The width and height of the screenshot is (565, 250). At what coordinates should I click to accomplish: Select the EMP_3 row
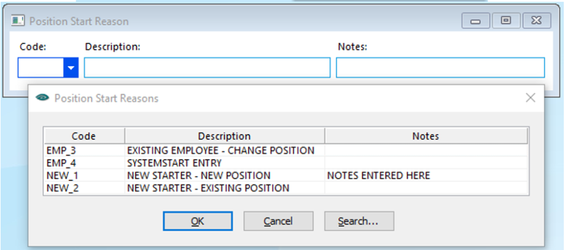286,150
